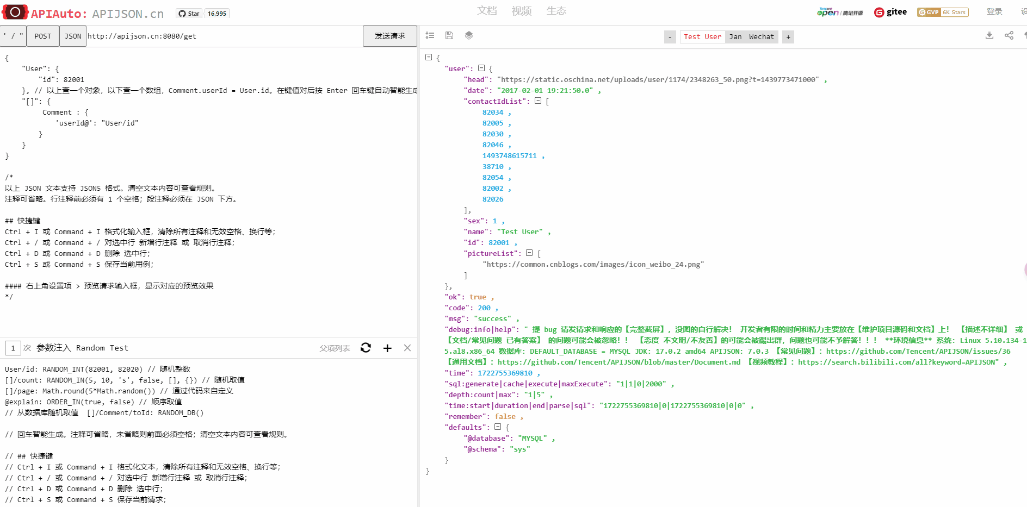Click the contact id value 1493748615711
The image size is (1027, 507).
click(510, 156)
